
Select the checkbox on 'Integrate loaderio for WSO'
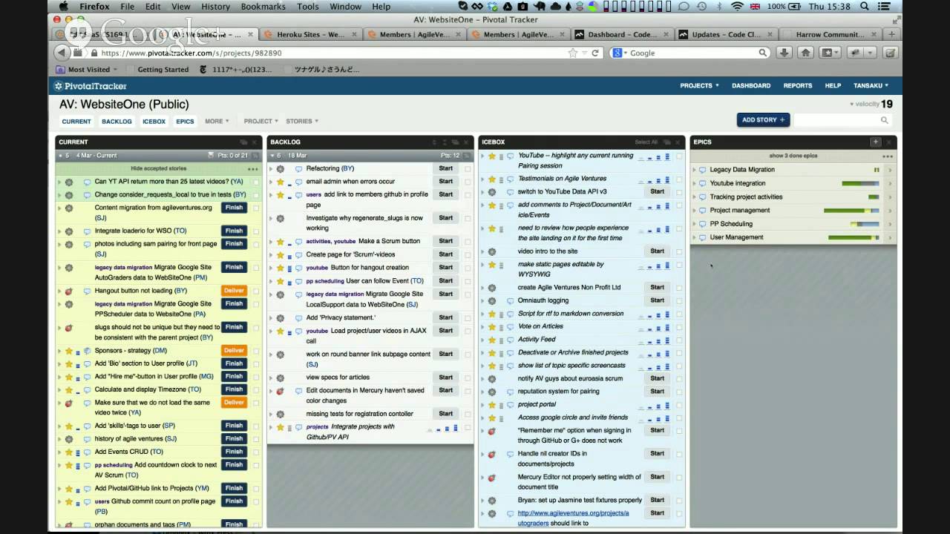coord(256,231)
